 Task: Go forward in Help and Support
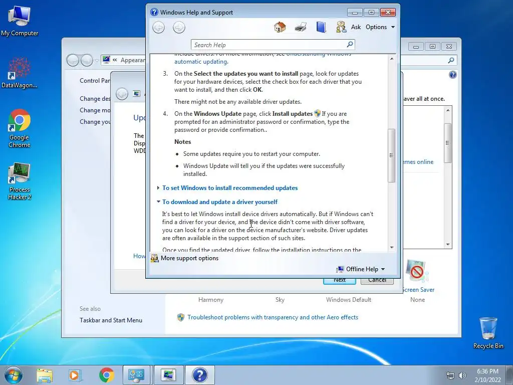tap(179, 27)
